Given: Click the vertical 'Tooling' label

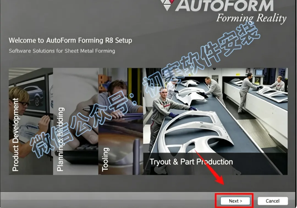Looking at the screenshot, I should click(105, 159).
